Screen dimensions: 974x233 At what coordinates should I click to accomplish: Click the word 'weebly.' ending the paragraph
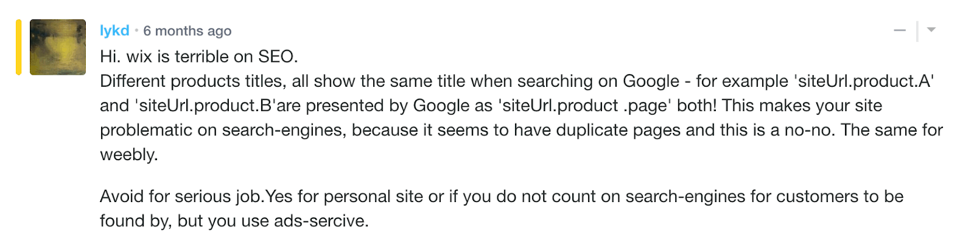(x=129, y=154)
